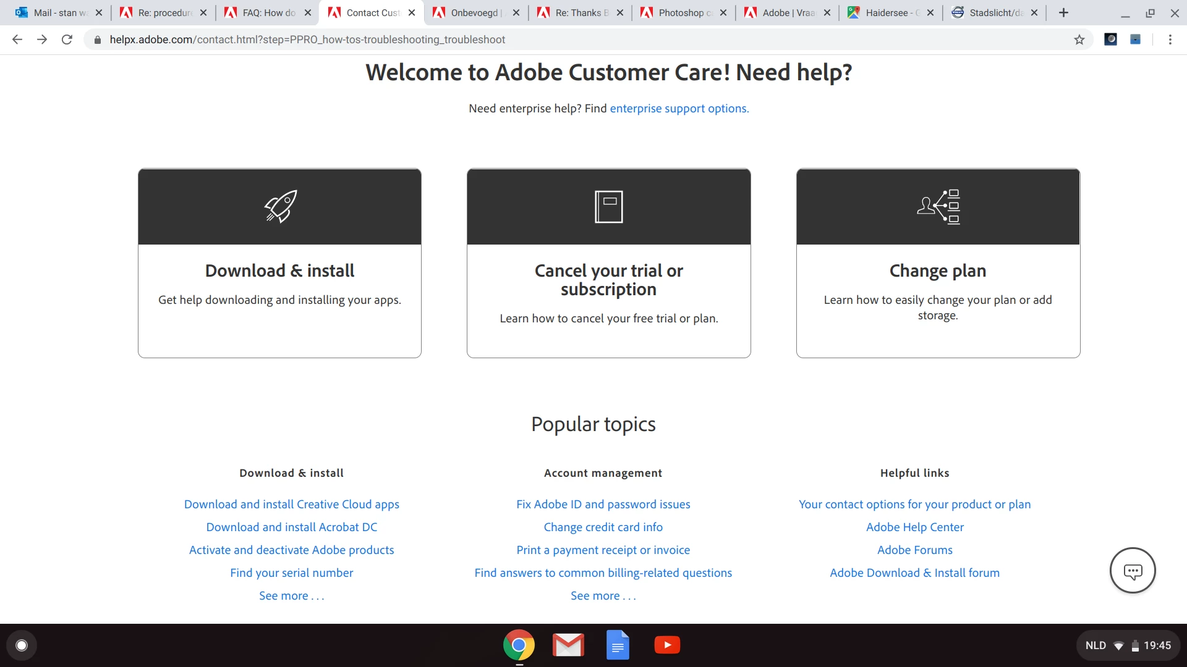Open Chrome's three-dot menu
1187x667 pixels.
pos(1170,40)
